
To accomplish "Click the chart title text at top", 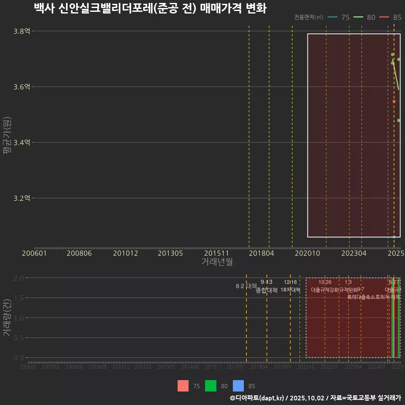I will coord(150,8).
